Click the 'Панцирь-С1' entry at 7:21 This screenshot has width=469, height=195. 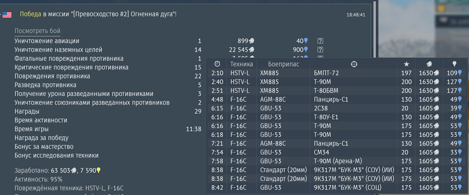pyautogui.click(x=331, y=144)
